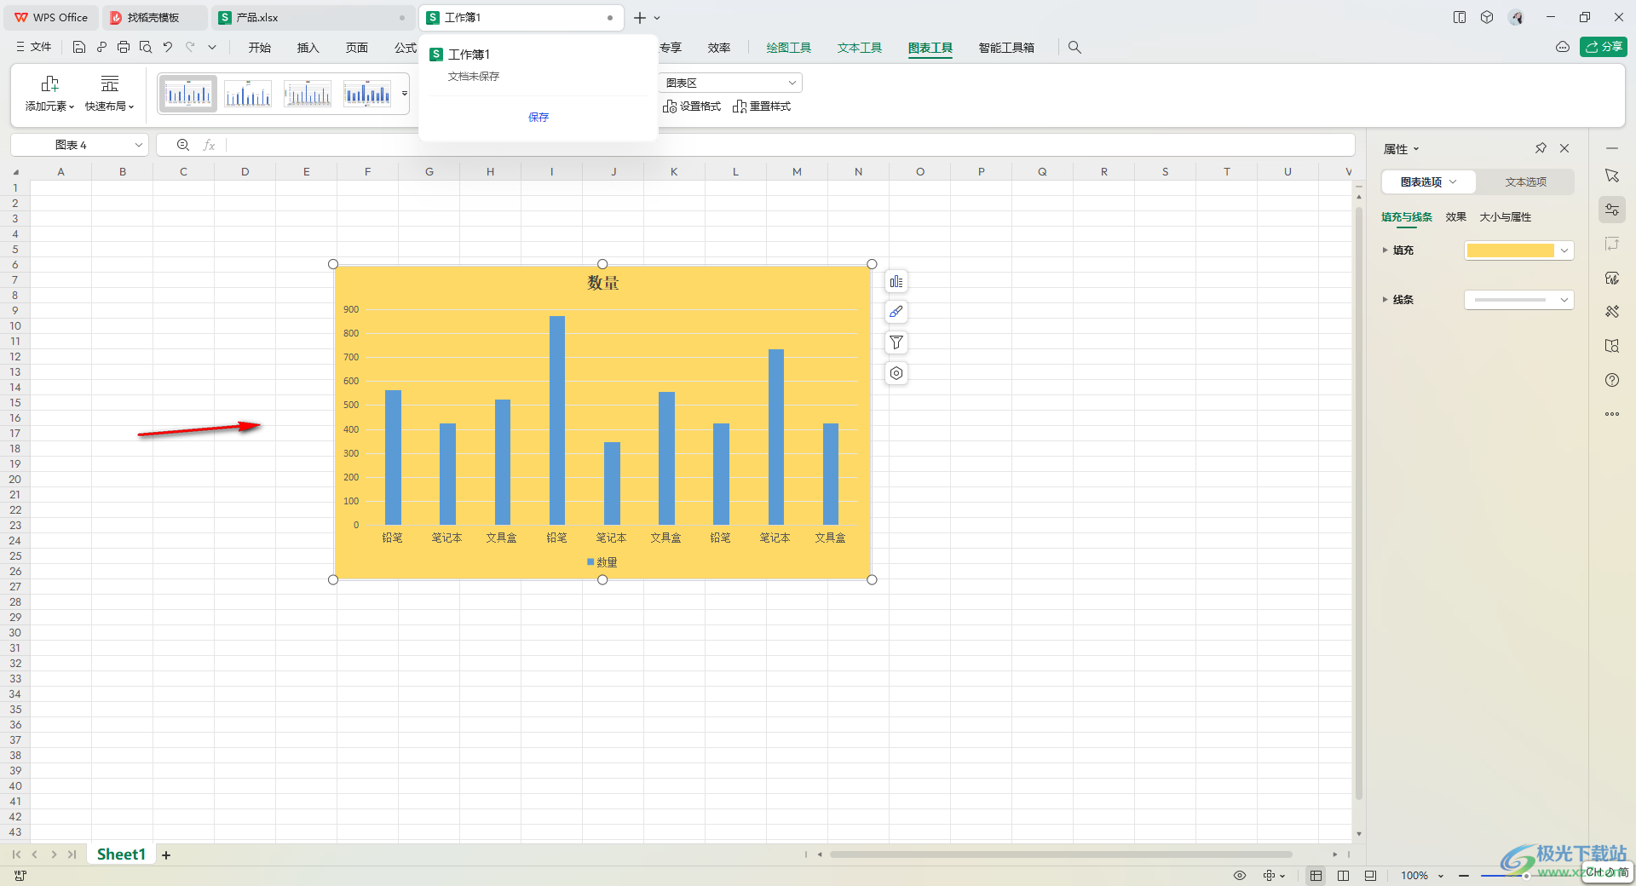1636x886 pixels.
Task: Open the line style dropdown in Properties
Action: coord(1564,300)
